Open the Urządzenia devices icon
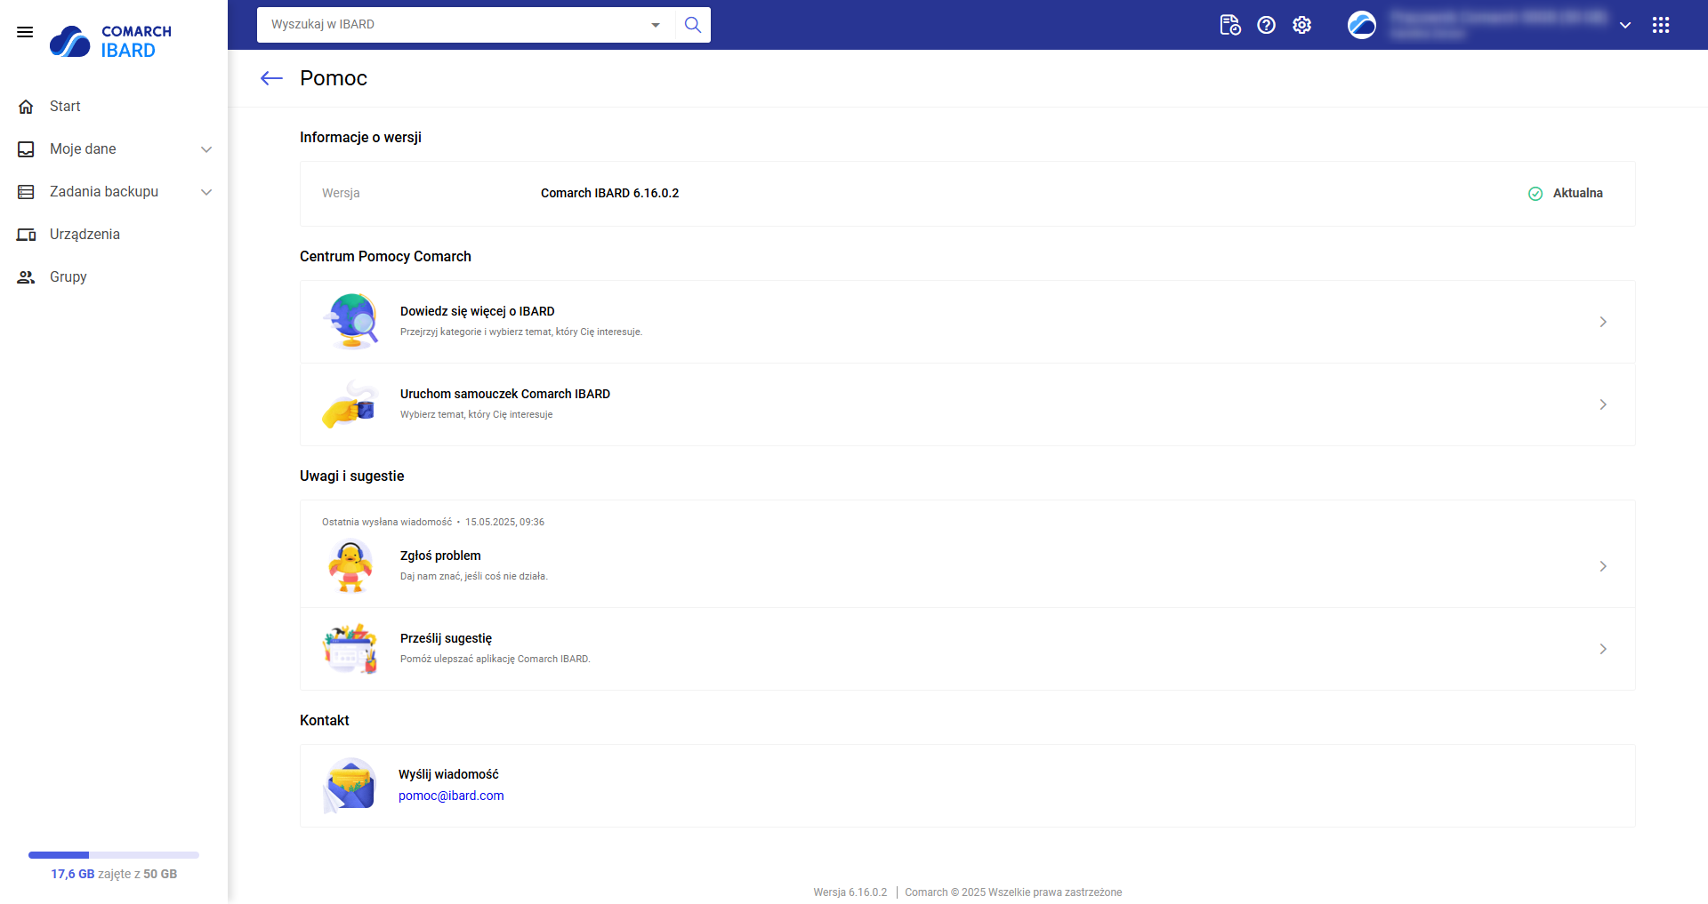Image resolution: width=1708 pixels, height=904 pixels. coord(26,235)
